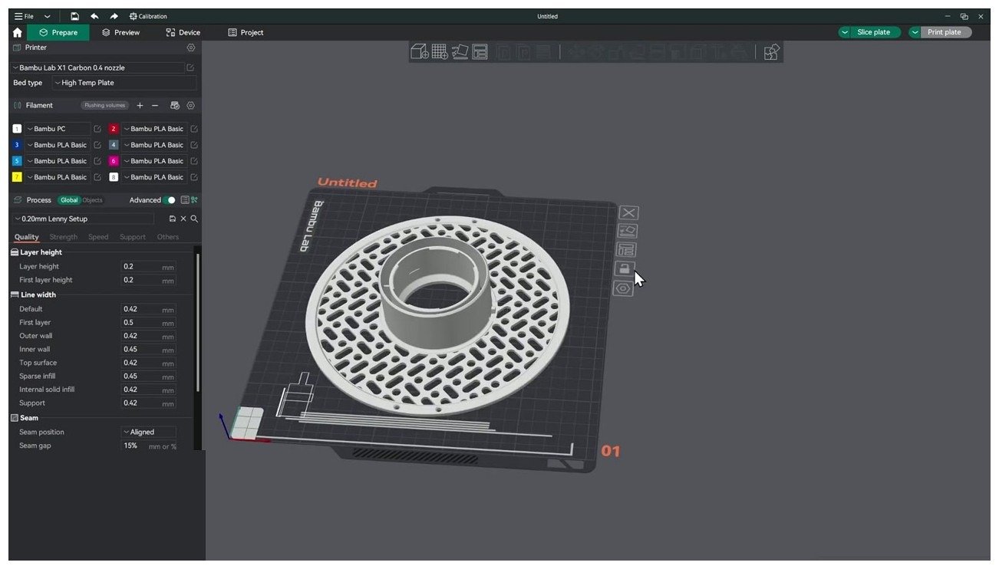
Task: Open the printer preset dropdown
Action: [x=97, y=67]
